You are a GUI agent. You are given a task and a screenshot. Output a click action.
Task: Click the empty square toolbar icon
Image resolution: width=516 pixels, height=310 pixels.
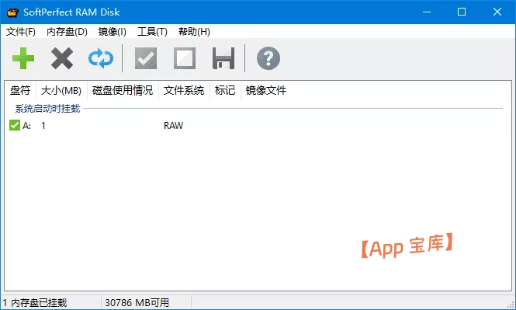click(x=185, y=58)
